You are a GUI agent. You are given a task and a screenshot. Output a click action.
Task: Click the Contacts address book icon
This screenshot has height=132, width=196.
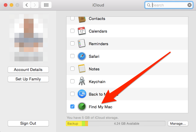82,19
